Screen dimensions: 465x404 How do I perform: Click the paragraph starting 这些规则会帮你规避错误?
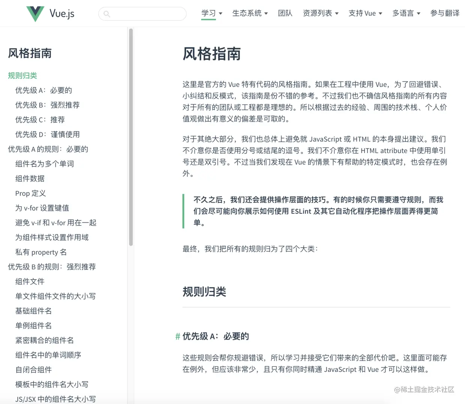[315, 363]
